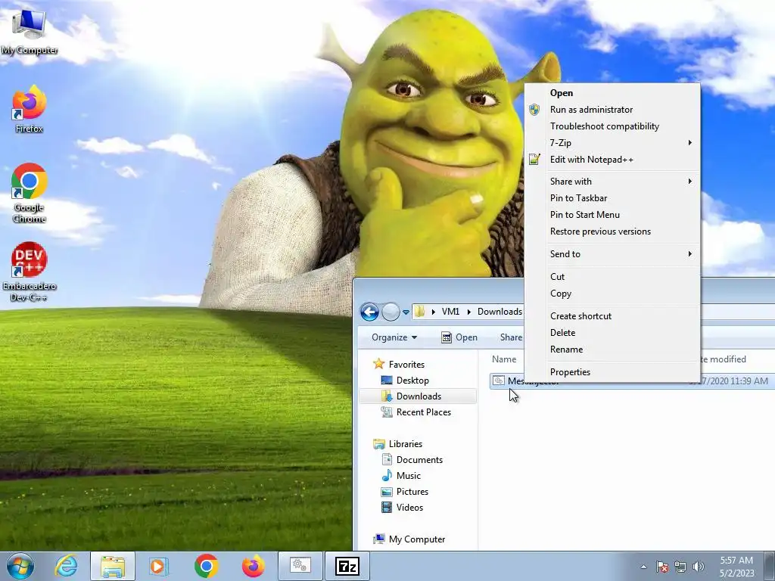This screenshot has height=581, width=775.
Task: Launch Internet Explorer from the taskbar
Action: tap(67, 566)
